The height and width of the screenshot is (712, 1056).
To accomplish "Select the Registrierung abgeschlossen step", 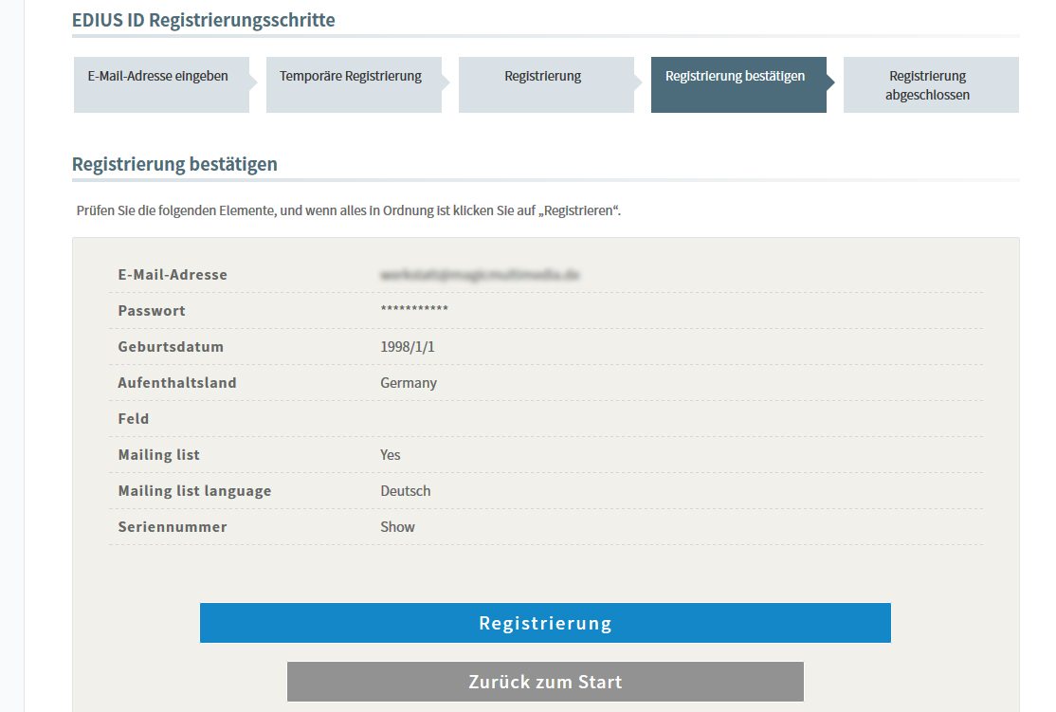I will (928, 85).
